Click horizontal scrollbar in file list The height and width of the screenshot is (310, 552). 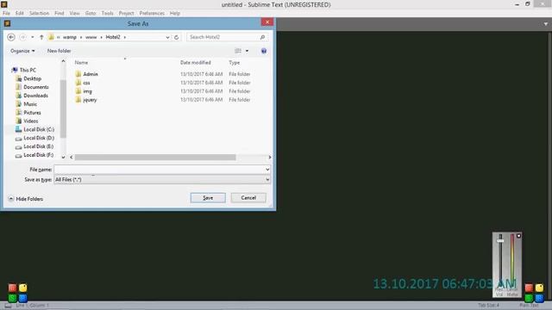coord(155,157)
